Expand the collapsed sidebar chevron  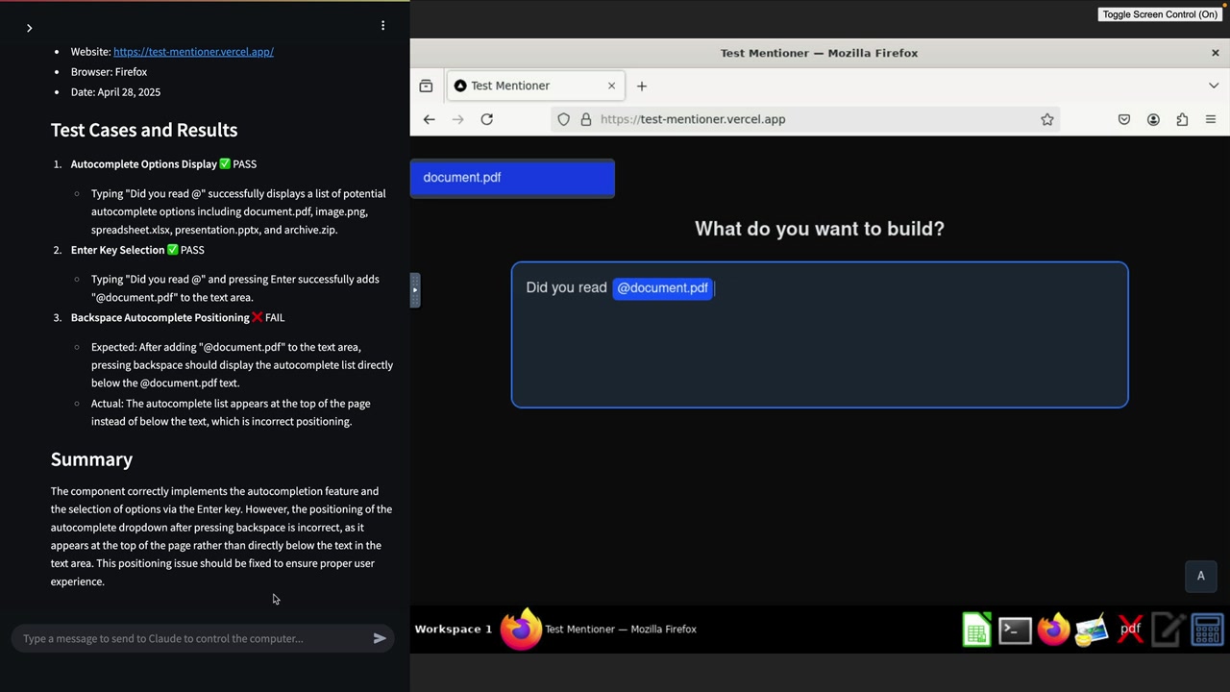(x=29, y=28)
